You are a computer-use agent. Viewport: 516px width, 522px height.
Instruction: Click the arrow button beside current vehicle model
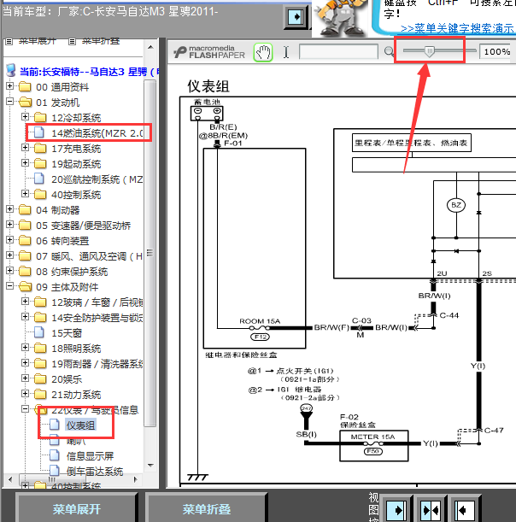click(x=296, y=16)
